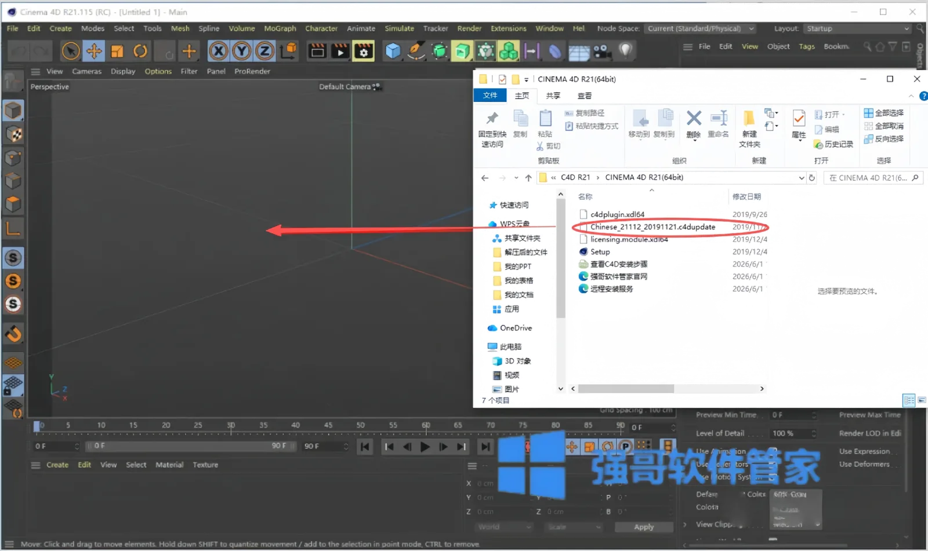The image size is (928, 551).
Task: Open recent locations arrow in Explorer
Action: point(516,178)
